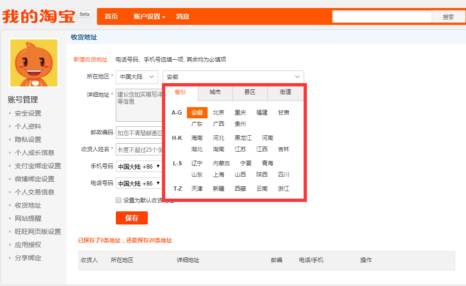Select province 青海
The height and width of the screenshot is (286, 466).
pyautogui.click(x=267, y=163)
